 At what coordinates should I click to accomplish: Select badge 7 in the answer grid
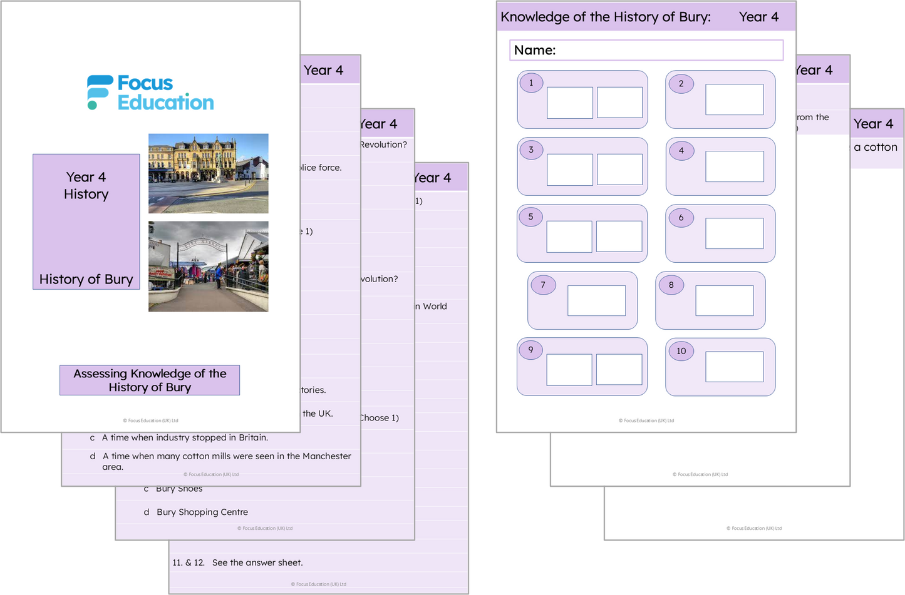tap(544, 284)
